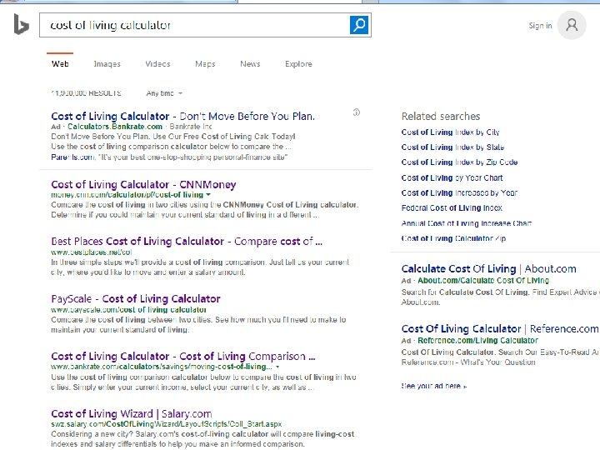600x450 pixels.
Task: Click the Bing logo icon
Action: click(x=21, y=24)
